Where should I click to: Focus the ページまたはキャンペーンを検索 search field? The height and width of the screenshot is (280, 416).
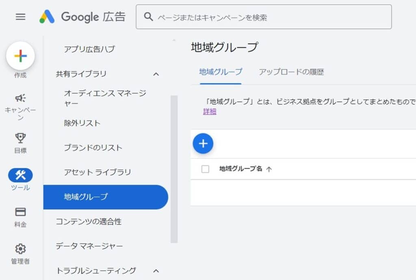[264, 17]
